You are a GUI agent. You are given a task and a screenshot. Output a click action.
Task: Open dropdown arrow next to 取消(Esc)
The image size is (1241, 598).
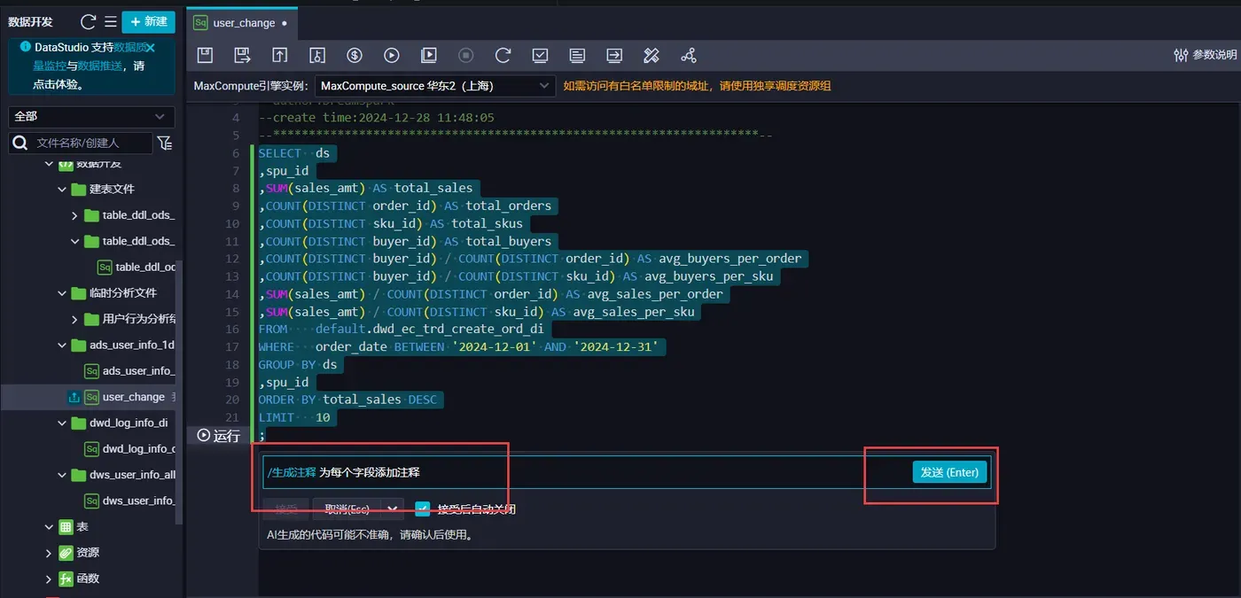pos(392,509)
